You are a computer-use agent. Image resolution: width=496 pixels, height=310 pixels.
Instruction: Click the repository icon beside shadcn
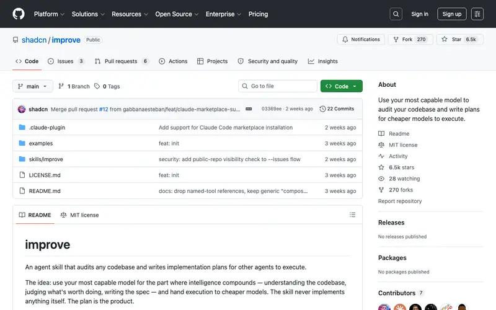[x=15, y=40]
